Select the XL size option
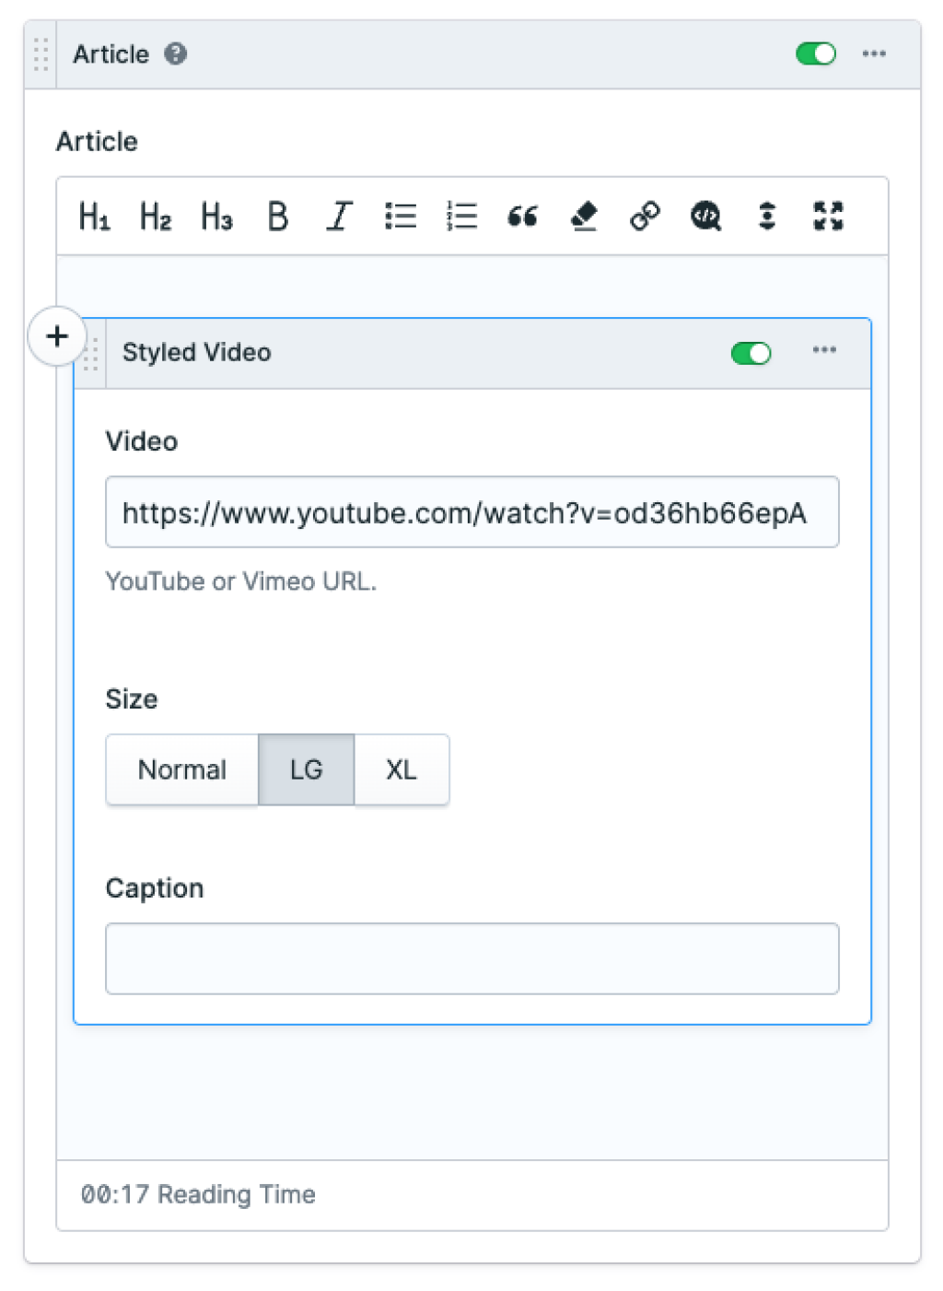943x1291 pixels. tap(401, 769)
